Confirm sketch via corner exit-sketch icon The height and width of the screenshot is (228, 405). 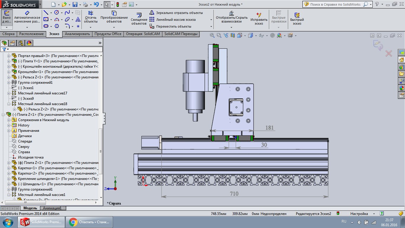click(378, 45)
